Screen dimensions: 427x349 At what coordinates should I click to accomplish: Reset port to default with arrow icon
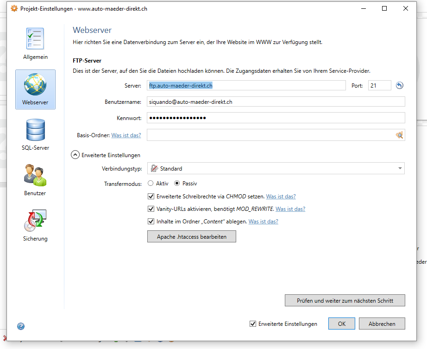pos(400,85)
